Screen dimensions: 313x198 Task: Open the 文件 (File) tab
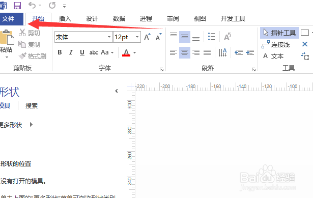tap(11, 19)
